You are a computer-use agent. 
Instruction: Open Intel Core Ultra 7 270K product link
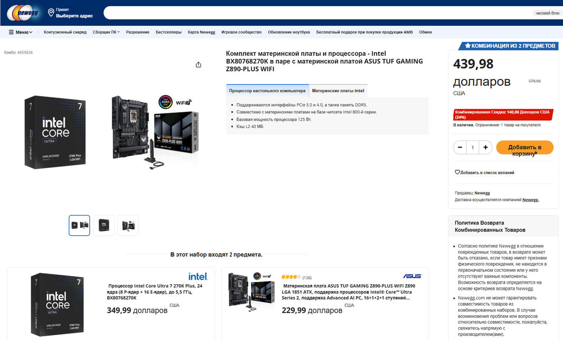(155, 291)
